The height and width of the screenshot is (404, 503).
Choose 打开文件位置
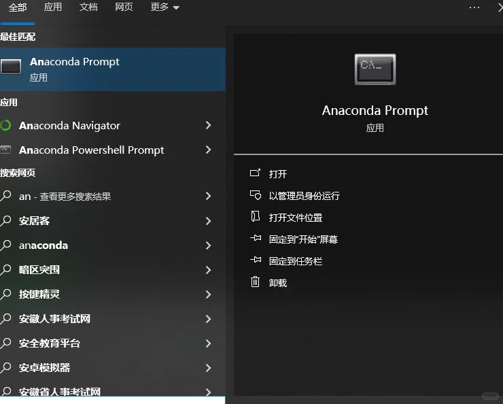pos(296,218)
